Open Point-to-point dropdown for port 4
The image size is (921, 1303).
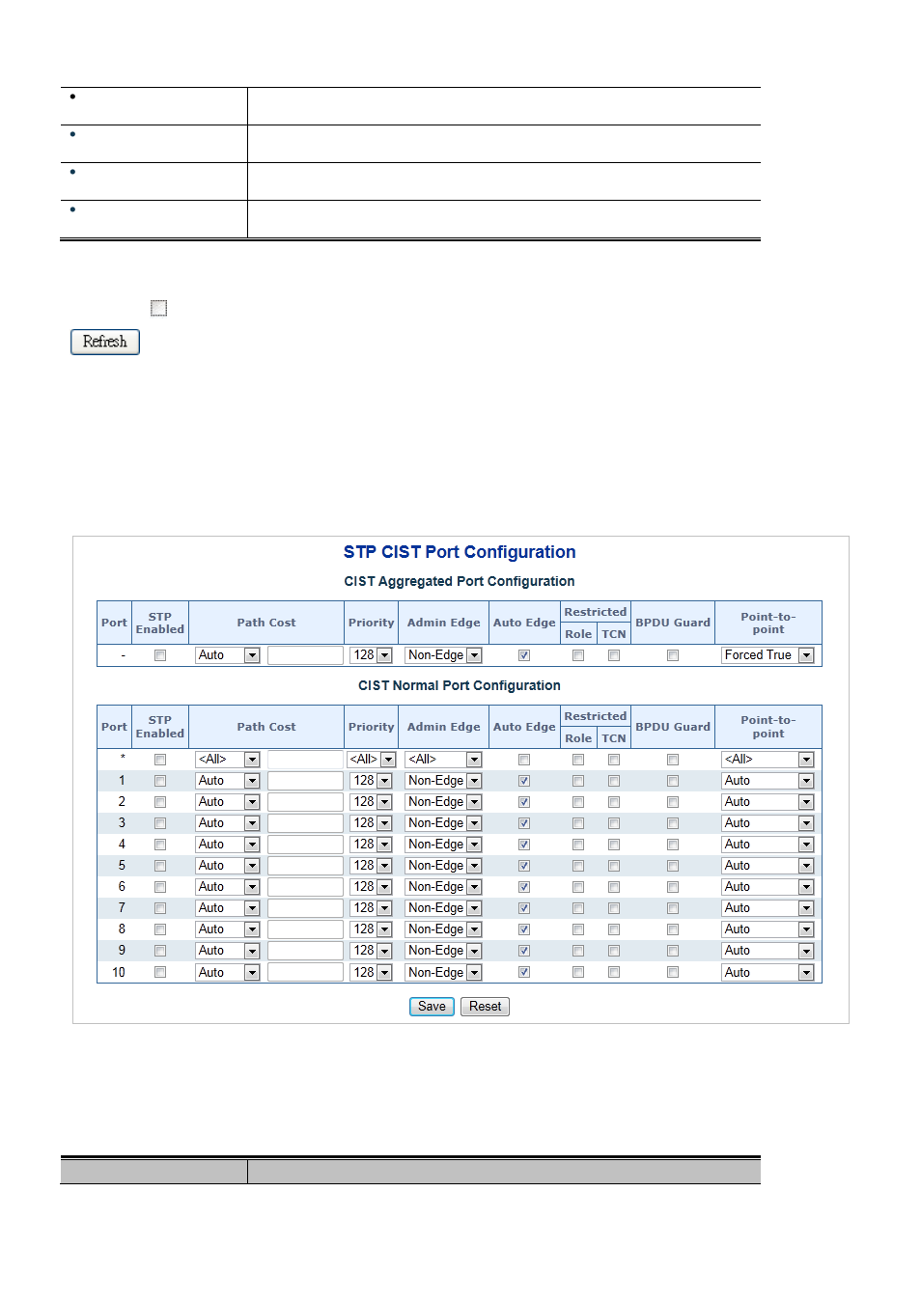(x=767, y=845)
